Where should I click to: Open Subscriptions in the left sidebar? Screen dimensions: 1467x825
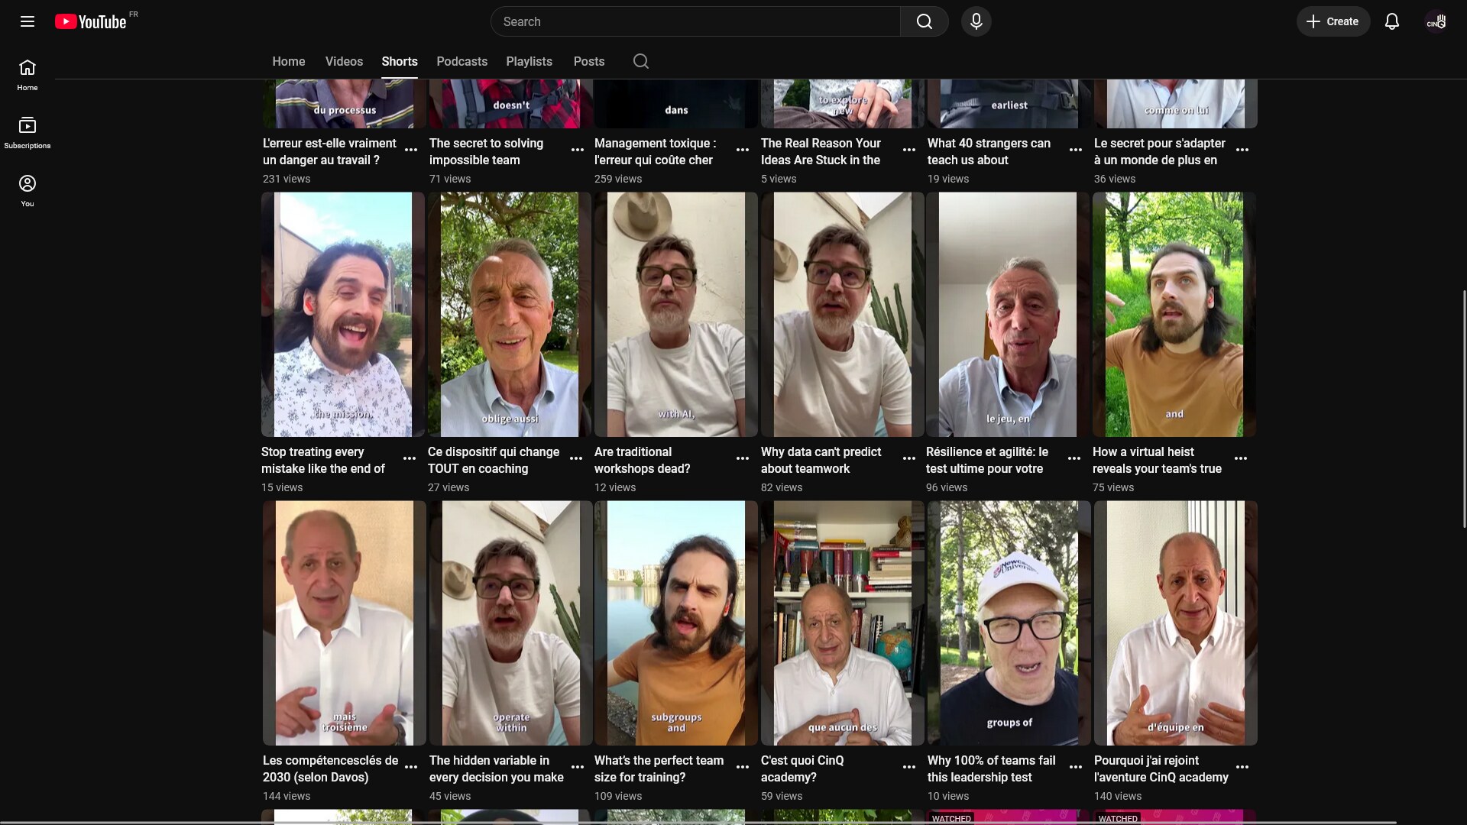pyautogui.click(x=28, y=133)
